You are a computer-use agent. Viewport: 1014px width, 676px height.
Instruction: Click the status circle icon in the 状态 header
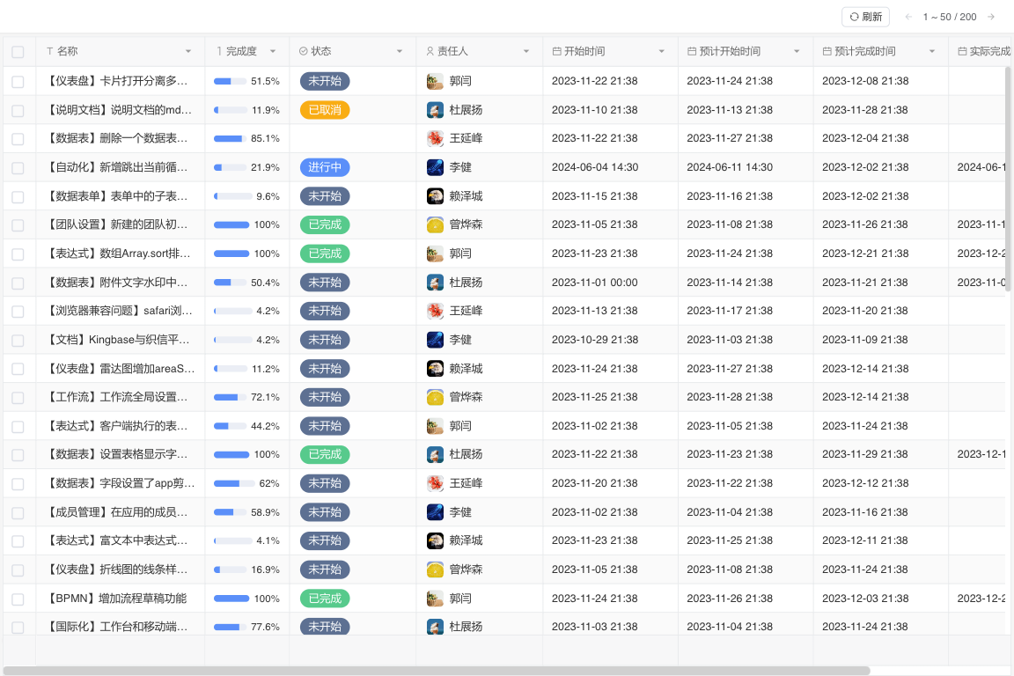(x=303, y=51)
